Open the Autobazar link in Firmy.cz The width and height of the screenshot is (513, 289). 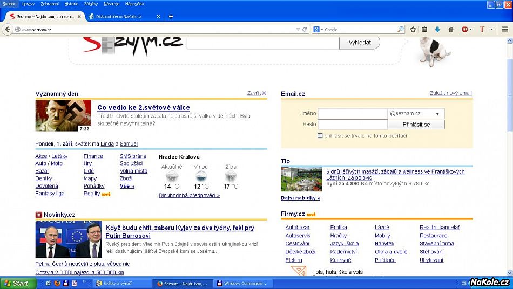click(298, 228)
